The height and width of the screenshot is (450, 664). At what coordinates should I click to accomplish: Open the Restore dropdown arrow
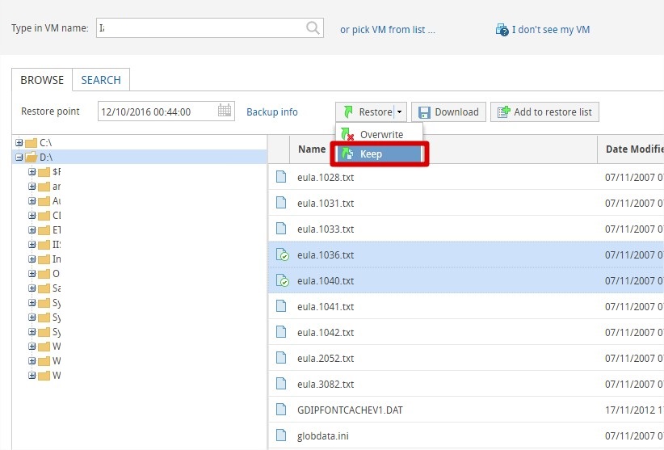[x=399, y=112]
